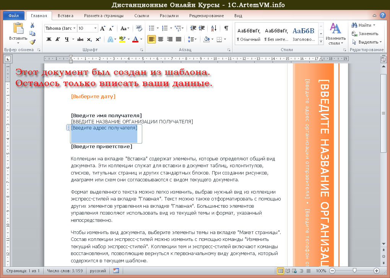Align text left

click(151, 39)
